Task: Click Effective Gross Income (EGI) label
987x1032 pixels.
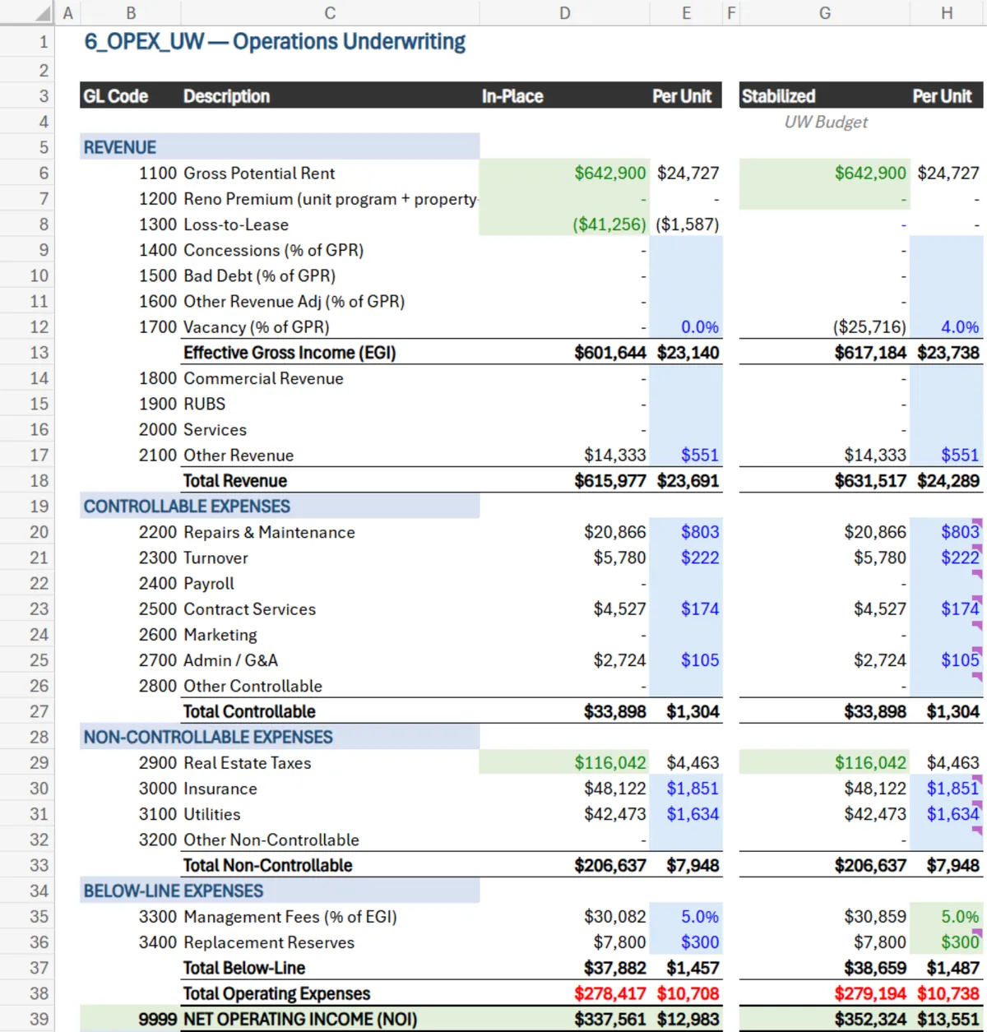Action: coord(290,353)
